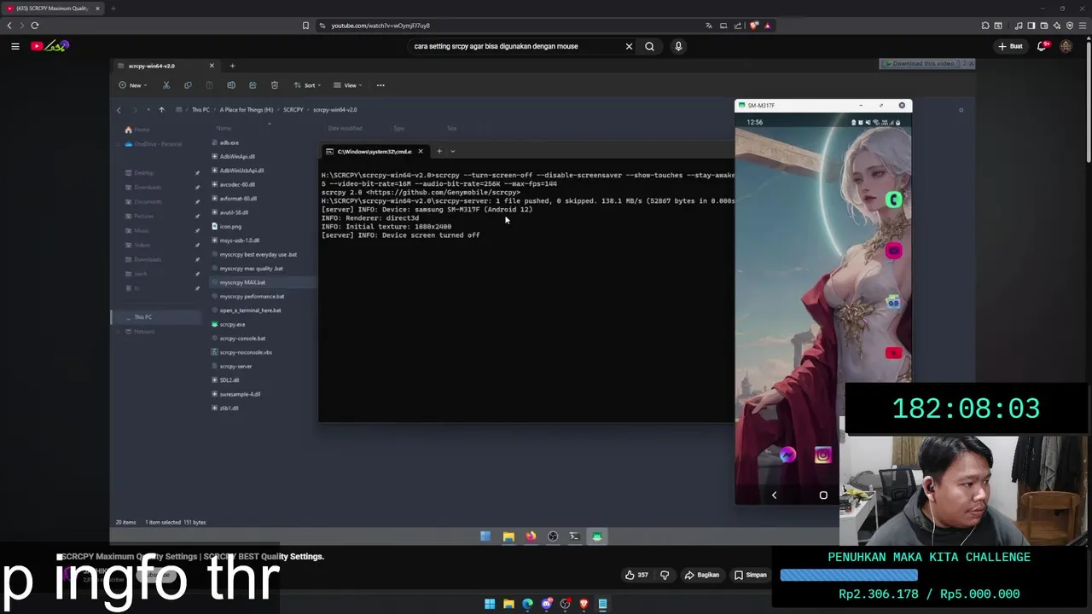Click the Windows Start button on taskbar
Image resolution: width=1092 pixels, height=614 pixels.
[x=490, y=604]
